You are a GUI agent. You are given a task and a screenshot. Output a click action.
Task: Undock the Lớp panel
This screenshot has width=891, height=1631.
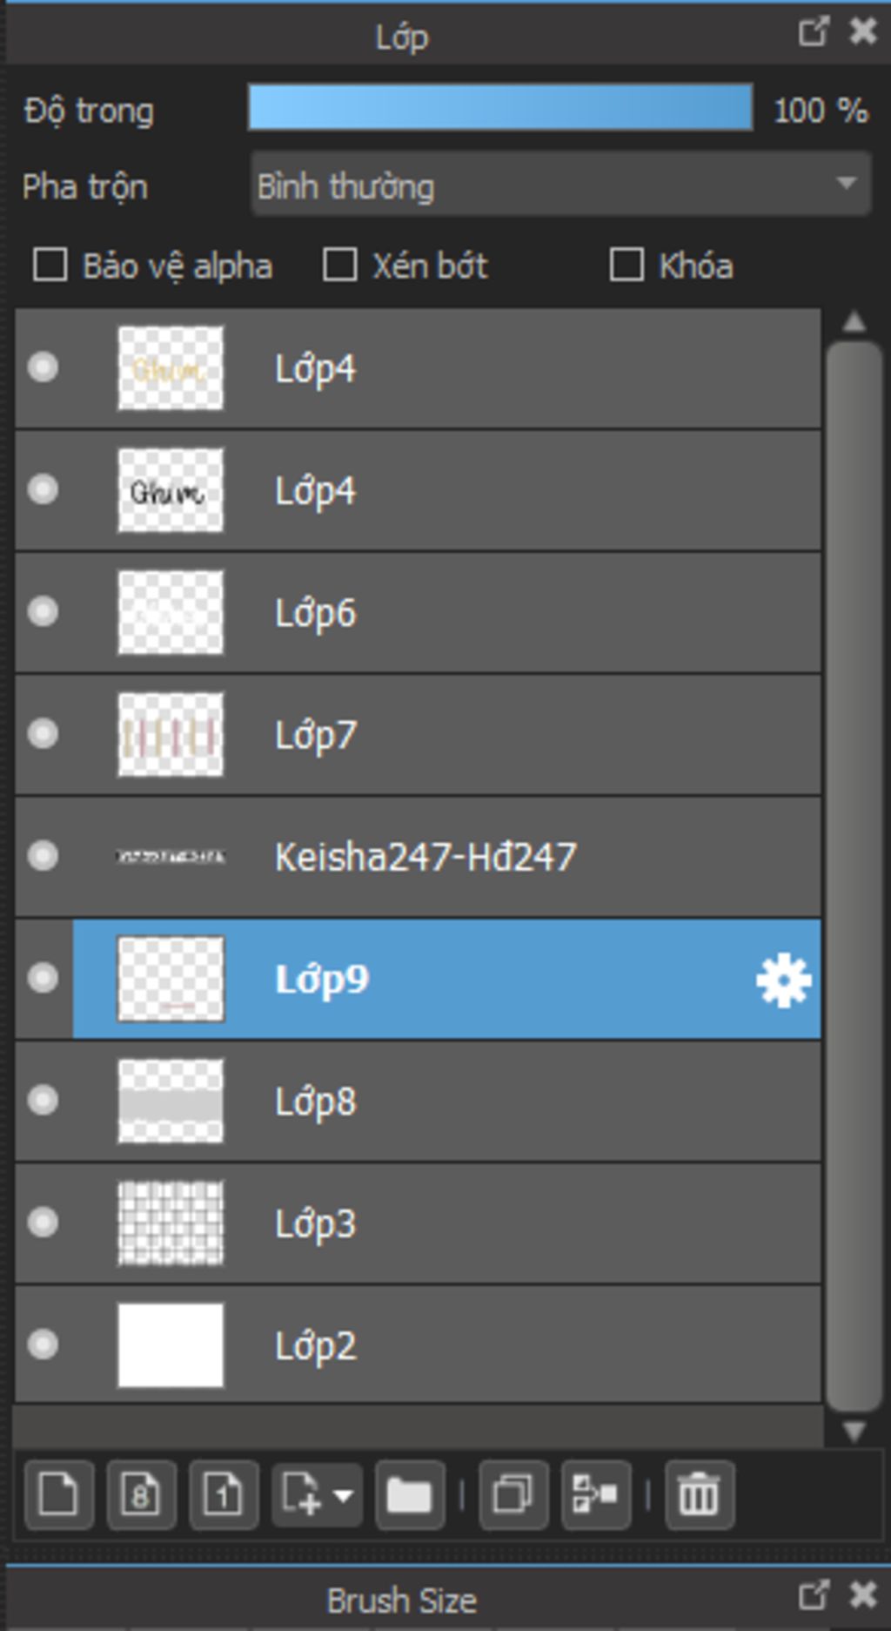[x=813, y=32]
